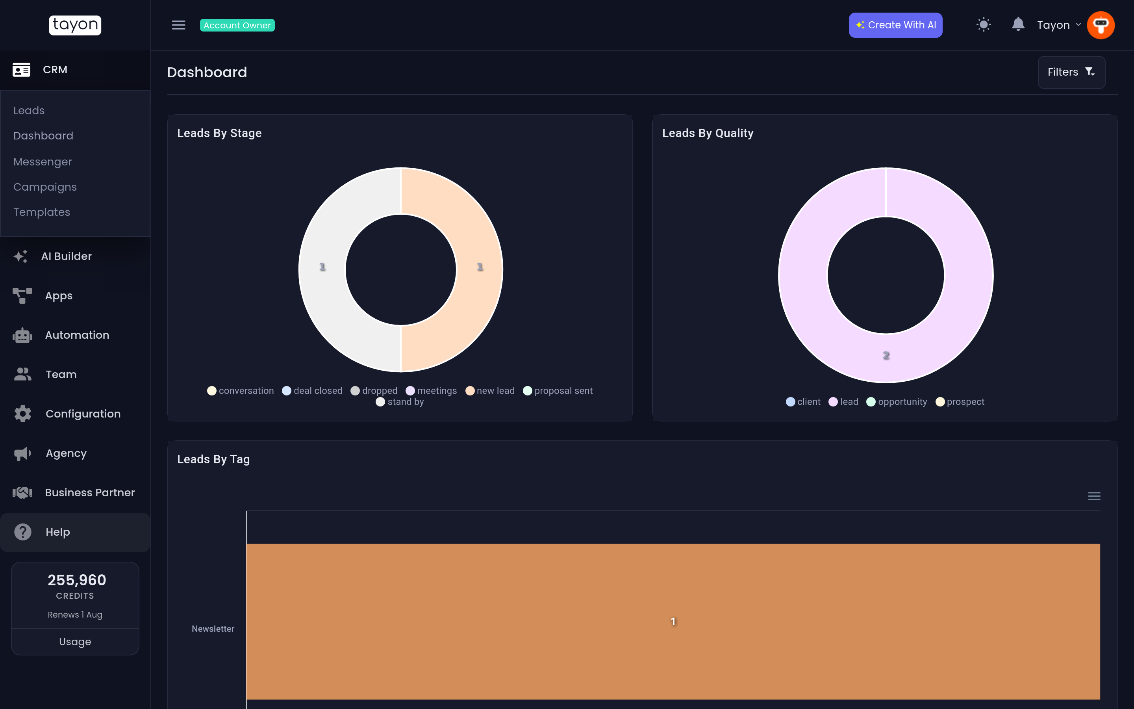This screenshot has width=1134, height=709.
Task: Click the sparkle icon in Create With AI
Action: (x=860, y=25)
